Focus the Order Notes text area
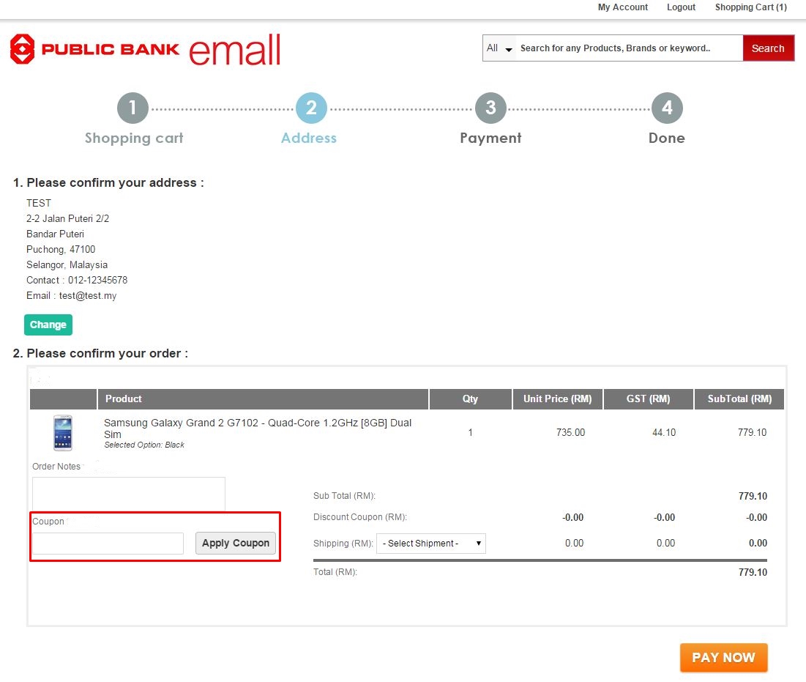Screen dimensions: 806x682 [129, 494]
